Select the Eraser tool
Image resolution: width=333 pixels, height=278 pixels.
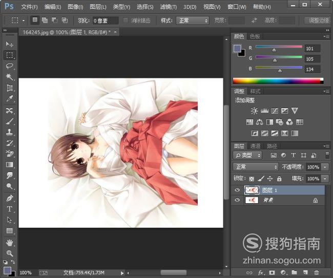click(x=9, y=154)
